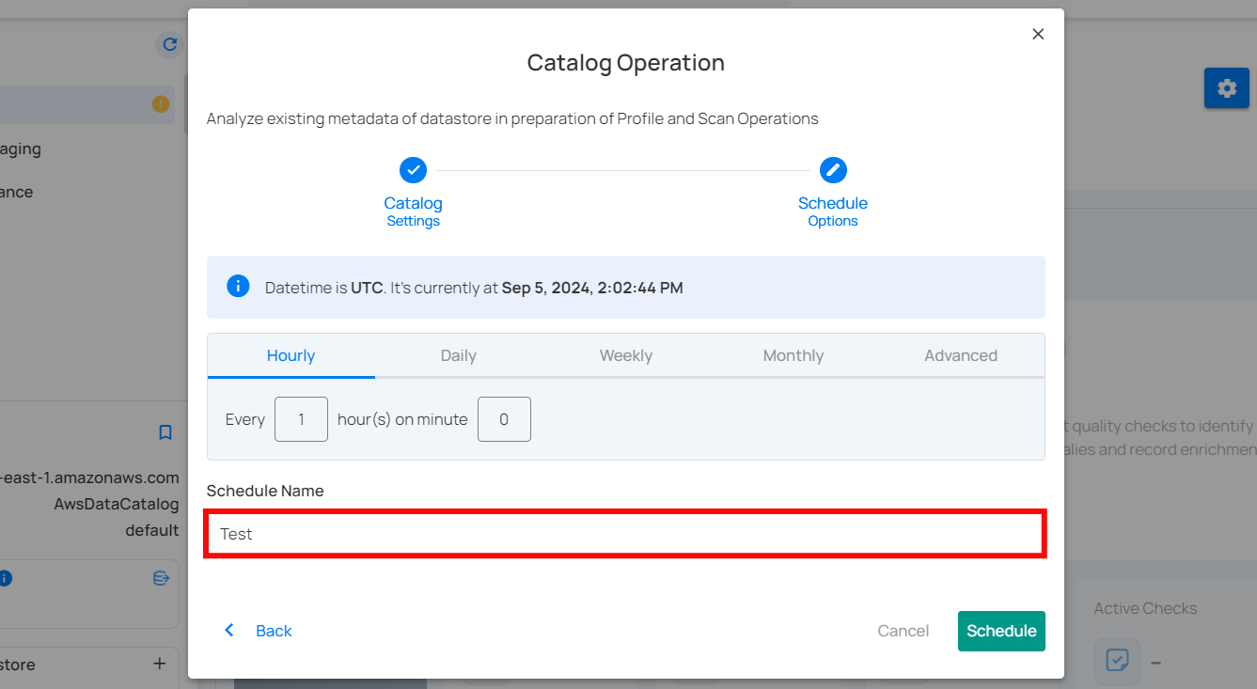This screenshot has height=689, width=1257.
Task: Click the refresh icon in left sidebar
Action: (x=169, y=44)
